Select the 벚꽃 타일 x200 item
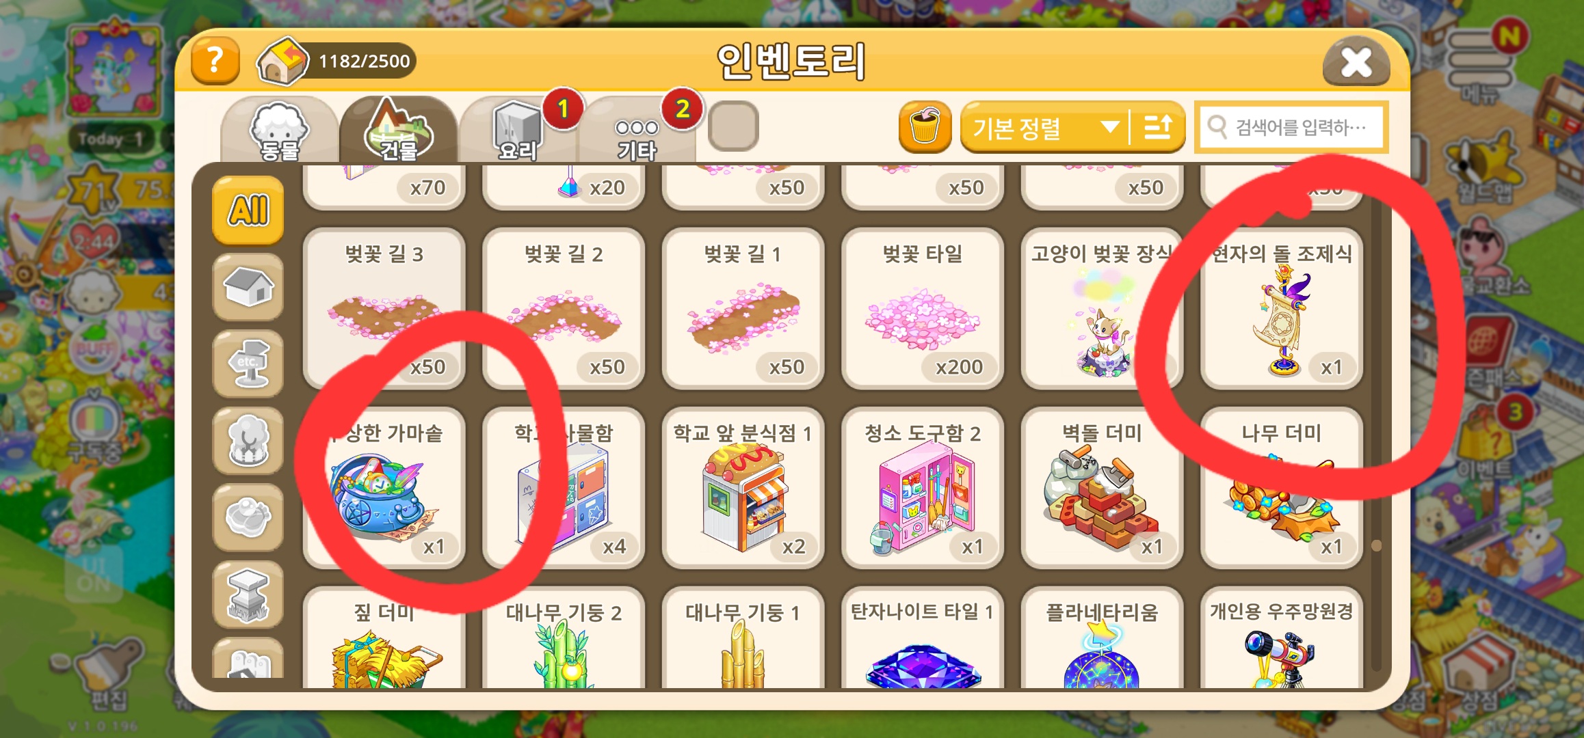The width and height of the screenshot is (1584, 738). 923,309
